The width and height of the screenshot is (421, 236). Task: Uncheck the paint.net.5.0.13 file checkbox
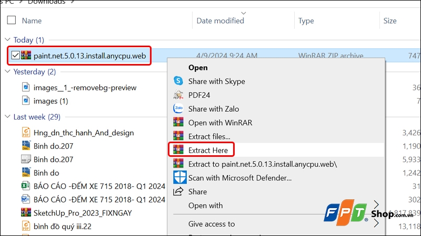pyautogui.click(x=15, y=56)
